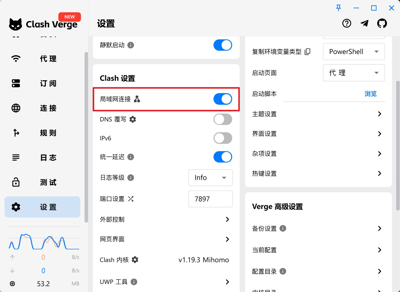400x292 pixels.
Task: Open 杂项设置
Action: (x=318, y=154)
